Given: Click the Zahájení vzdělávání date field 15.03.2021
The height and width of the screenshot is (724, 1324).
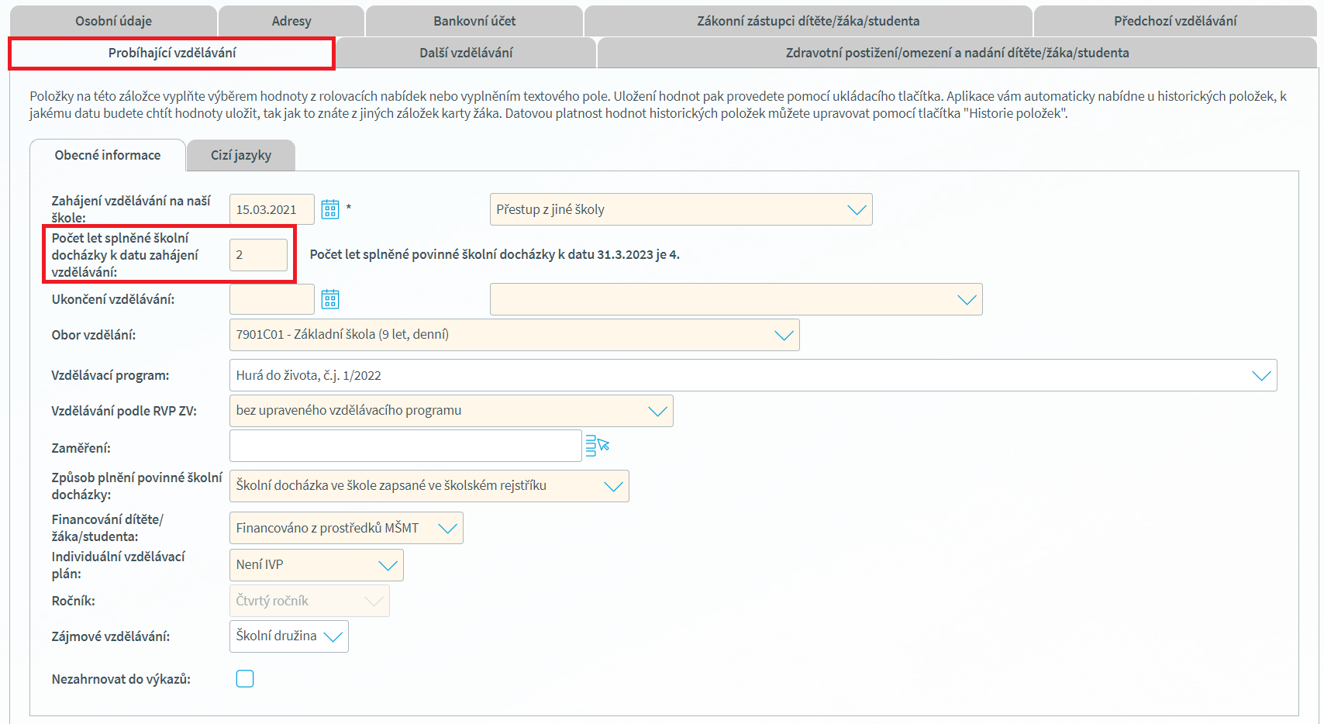Looking at the screenshot, I should 272,209.
